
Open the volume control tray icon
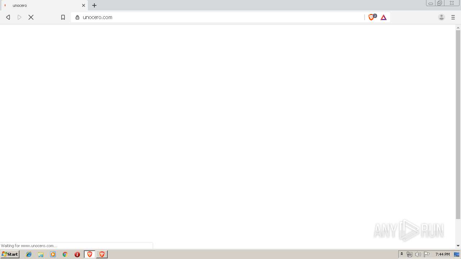(x=418, y=254)
